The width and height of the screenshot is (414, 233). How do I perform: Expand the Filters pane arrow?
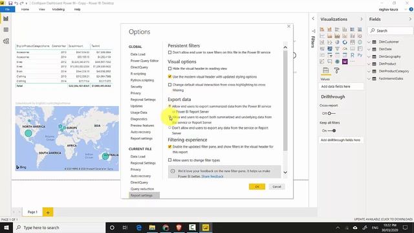[313, 19]
